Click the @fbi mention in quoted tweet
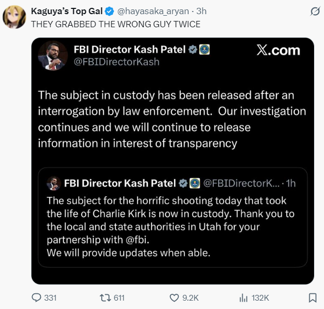Screen dimensions: 324x309 pos(136,240)
